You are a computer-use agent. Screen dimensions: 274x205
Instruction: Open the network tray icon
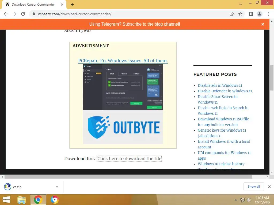point(242,200)
